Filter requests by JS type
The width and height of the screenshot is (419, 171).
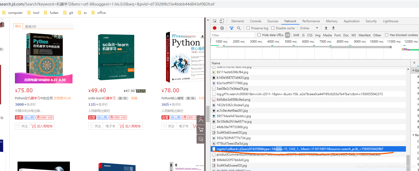[303, 35]
